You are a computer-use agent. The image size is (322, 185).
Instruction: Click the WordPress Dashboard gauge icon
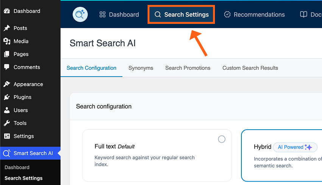pyautogui.click(x=7, y=11)
